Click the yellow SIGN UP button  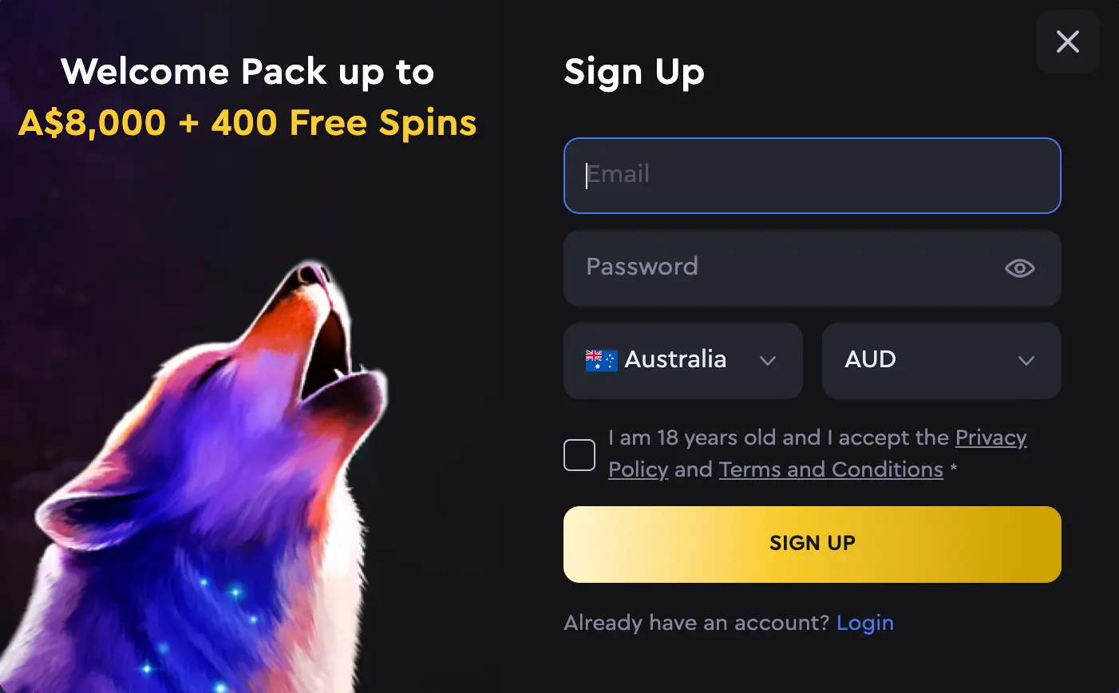[812, 544]
